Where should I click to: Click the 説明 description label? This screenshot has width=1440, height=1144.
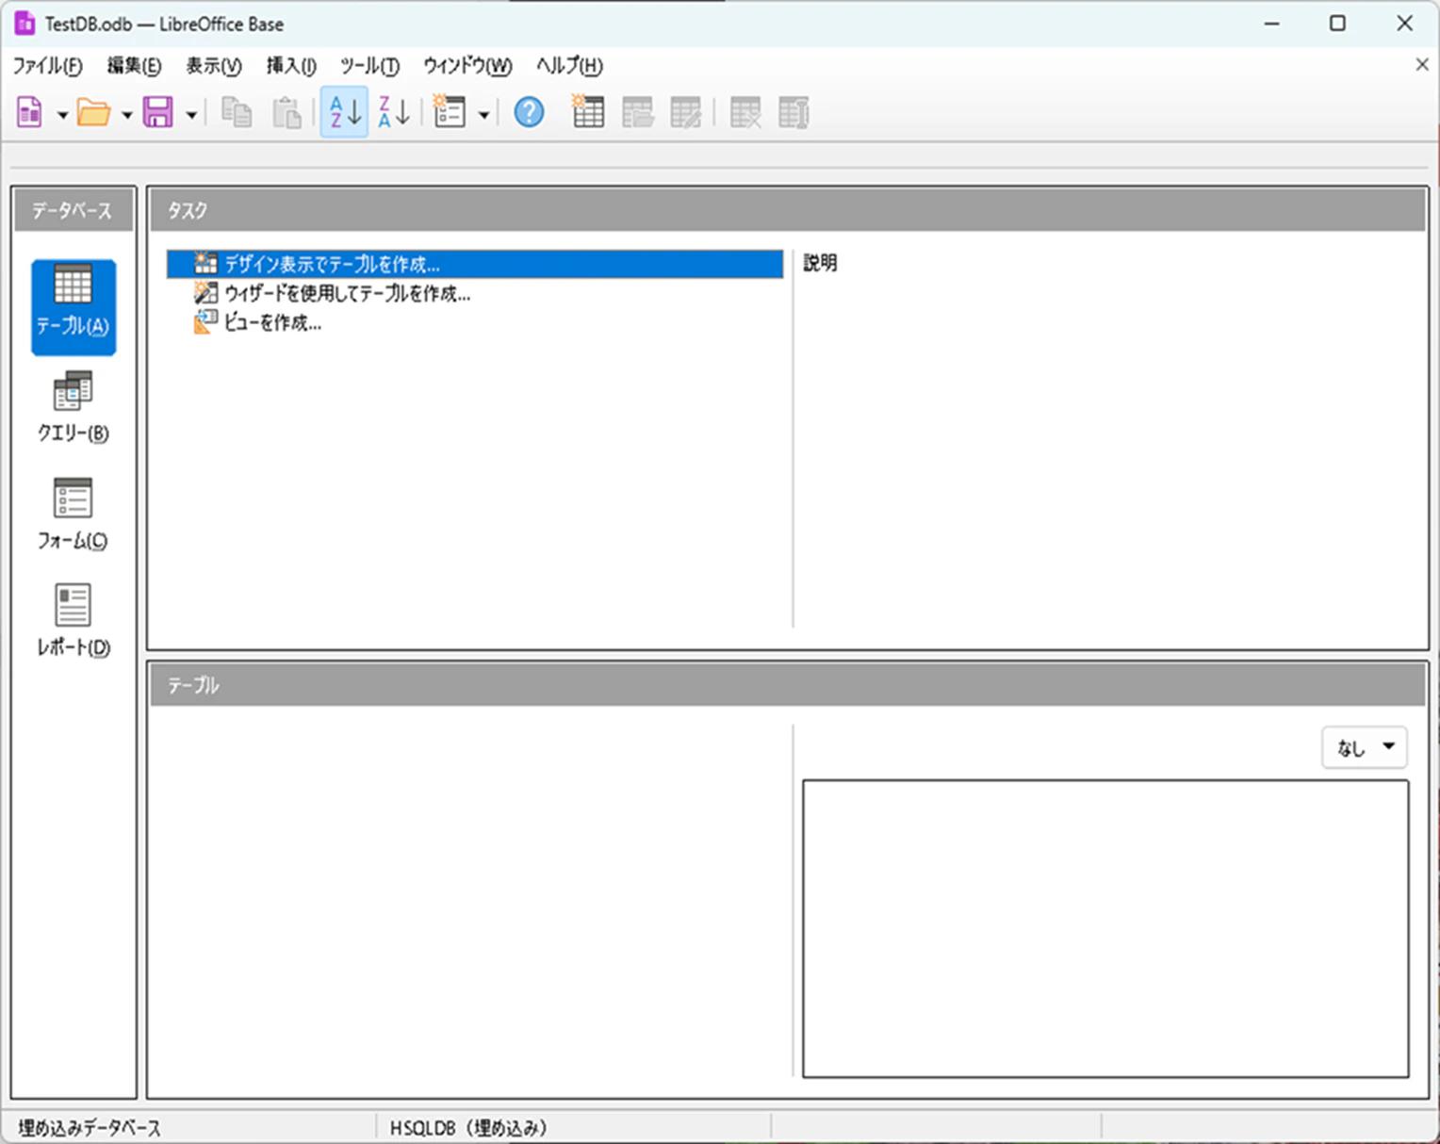tap(820, 263)
